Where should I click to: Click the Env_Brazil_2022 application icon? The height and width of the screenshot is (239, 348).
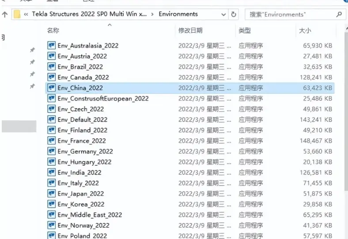coord(52,67)
